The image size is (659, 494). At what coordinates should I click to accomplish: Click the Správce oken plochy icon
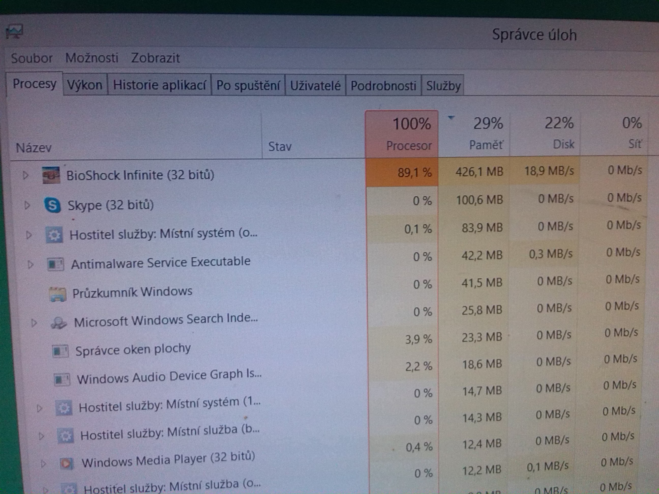pyautogui.click(x=60, y=351)
